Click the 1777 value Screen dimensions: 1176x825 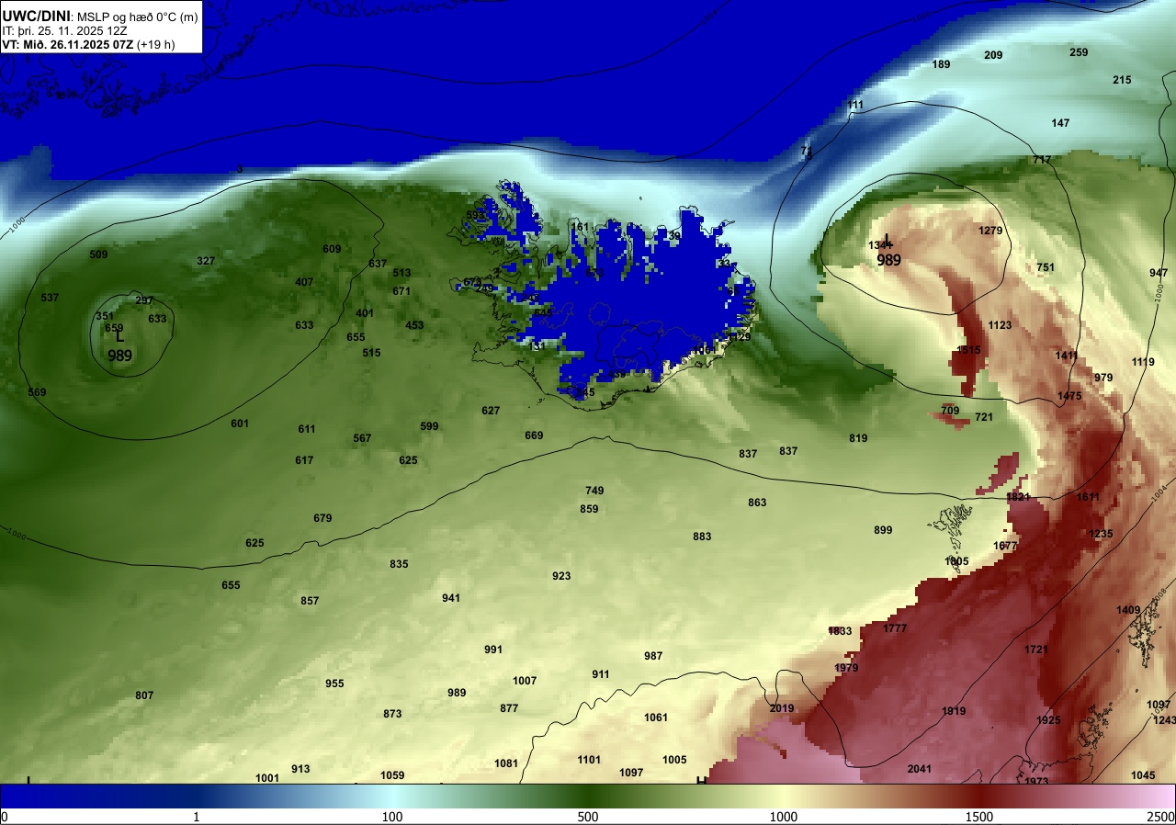point(895,628)
